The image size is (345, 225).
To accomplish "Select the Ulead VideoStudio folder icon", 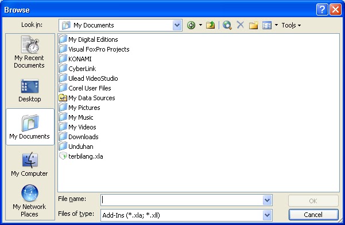I will [x=63, y=78].
